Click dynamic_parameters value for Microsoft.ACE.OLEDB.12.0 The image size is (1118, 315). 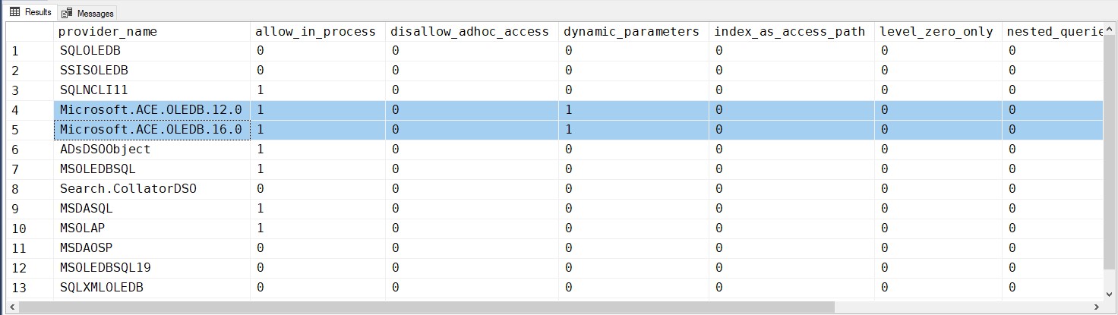pyautogui.click(x=633, y=110)
